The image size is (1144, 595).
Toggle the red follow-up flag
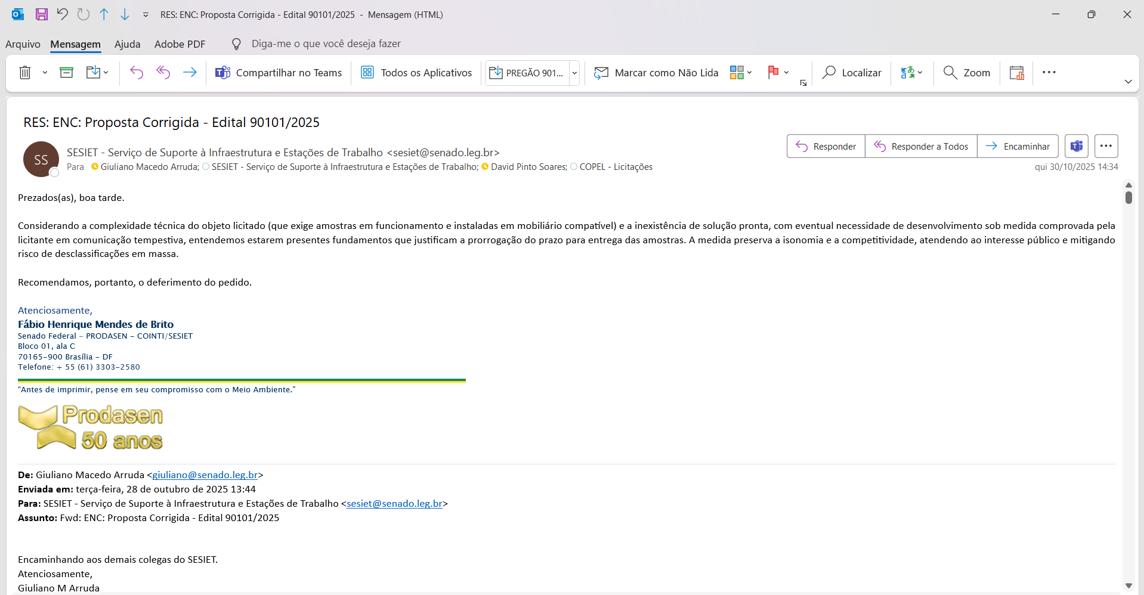[773, 72]
